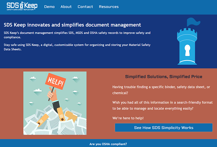
Task: Click 'Are you OSHA compliant?' text
Action: tap(108, 144)
